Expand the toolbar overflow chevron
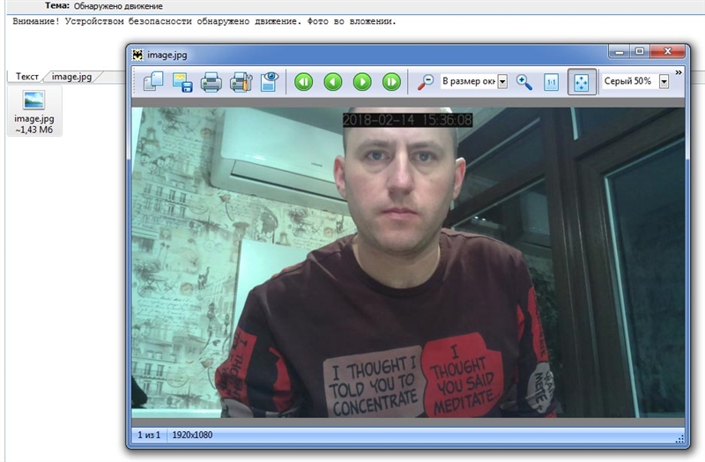The height and width of the screenshot is (462, 705). [x=679, y=72]
